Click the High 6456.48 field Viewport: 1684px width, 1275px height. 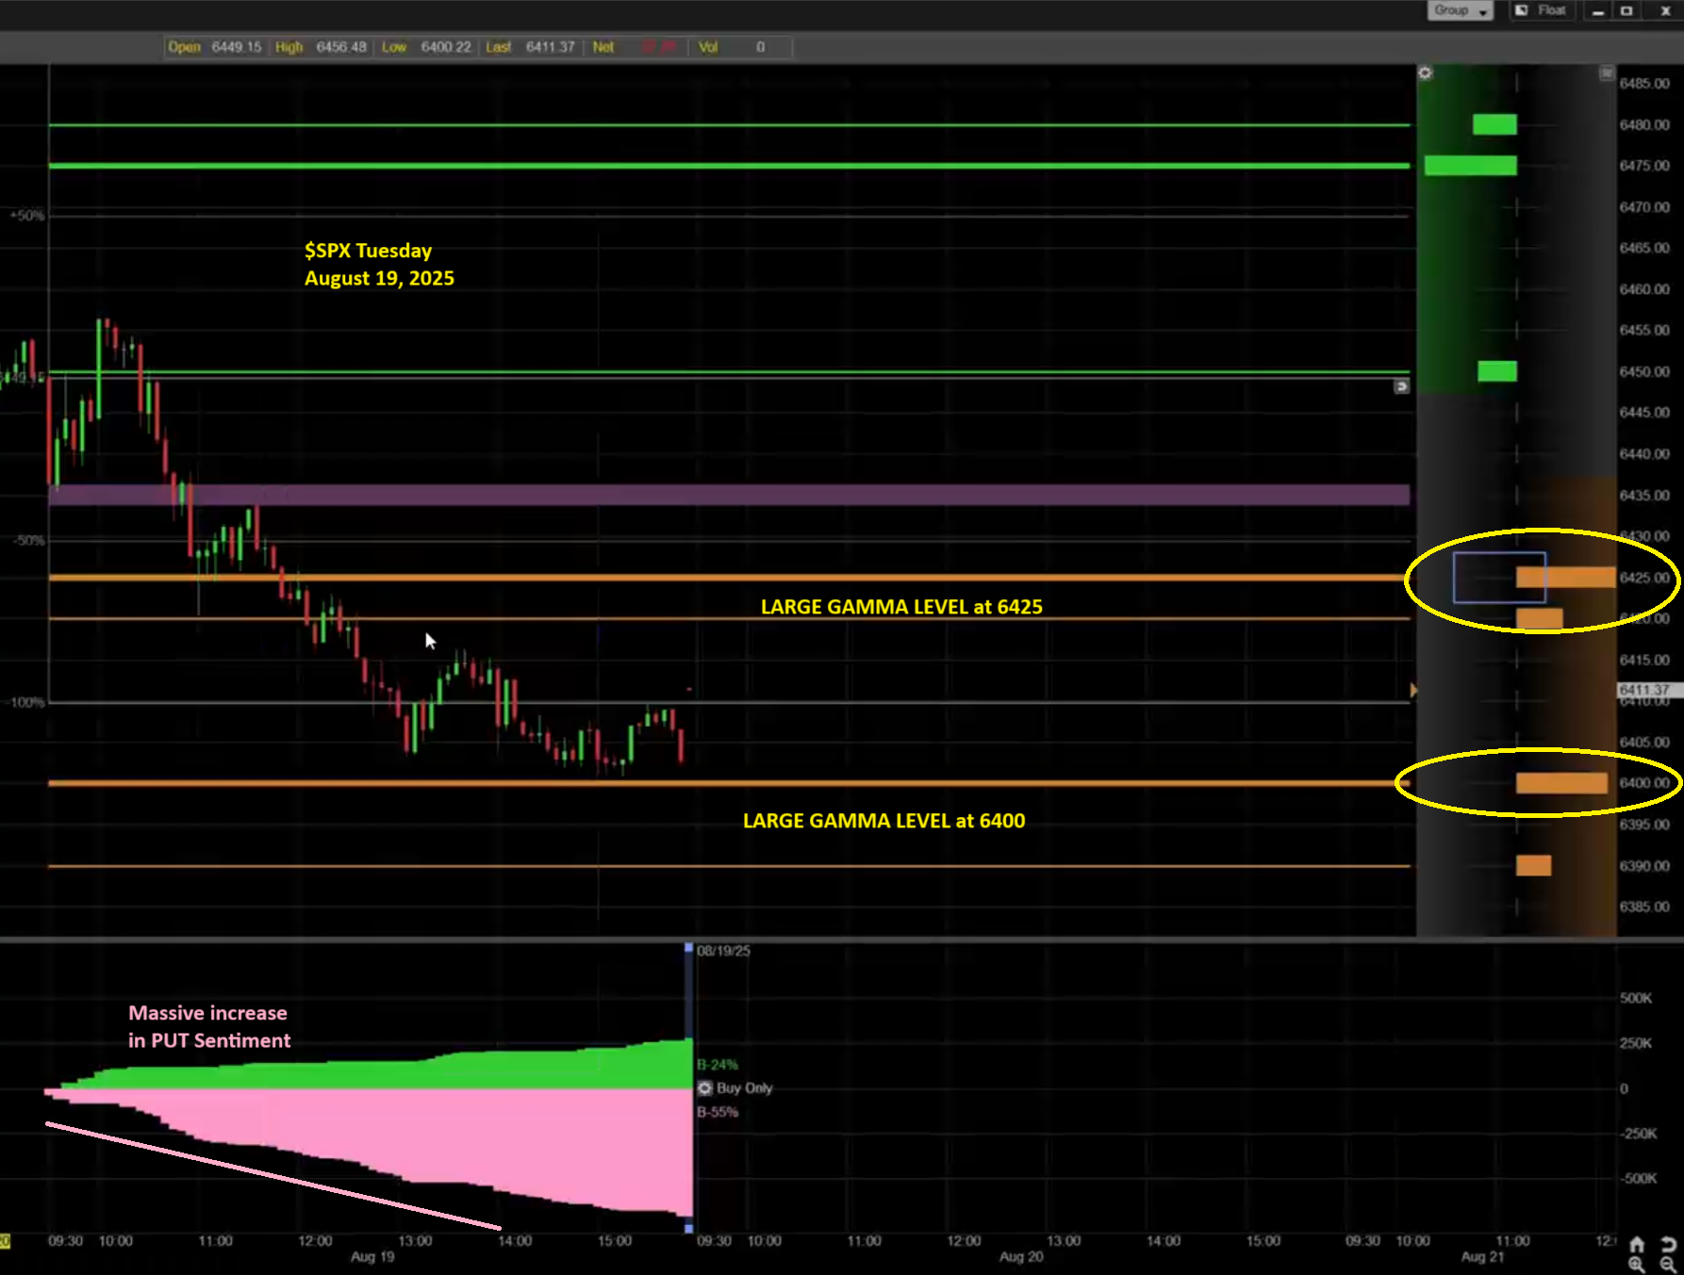[321, 47]
